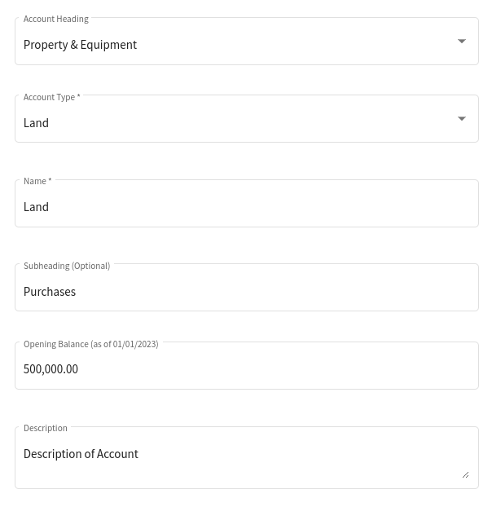Focus the Subheading (Optional) input field
492x507 pixels.
(247, 288)
